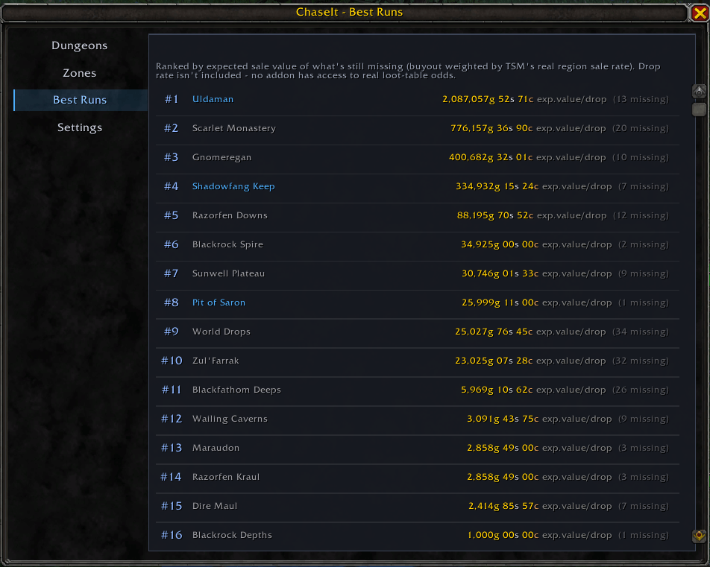This screenshot has height=567, width=710.
Task: Switch to the Zones tab
Action: tap(80, 73)
